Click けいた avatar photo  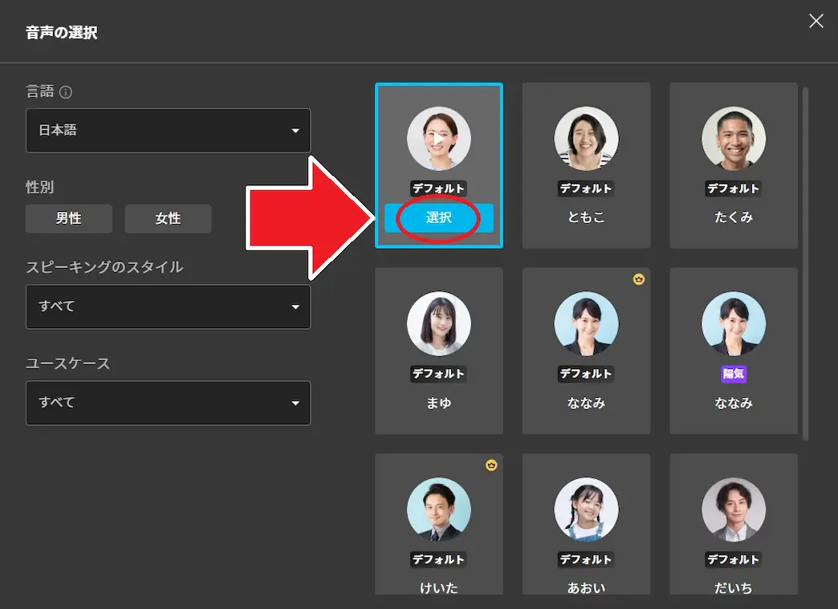439,510
